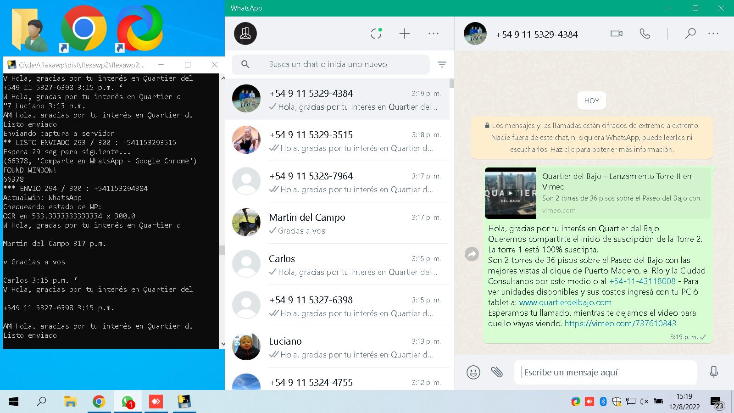Viewport: 734px width, 413px height.
Task: Record a voice message with microphone
Action: pyautogui.click(x=713, y=372)
